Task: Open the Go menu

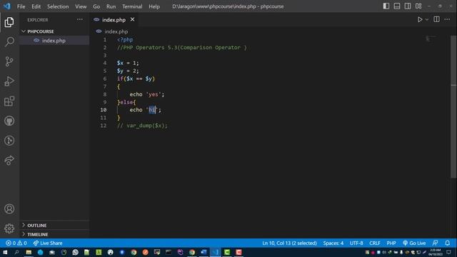Action: (96, 6)
